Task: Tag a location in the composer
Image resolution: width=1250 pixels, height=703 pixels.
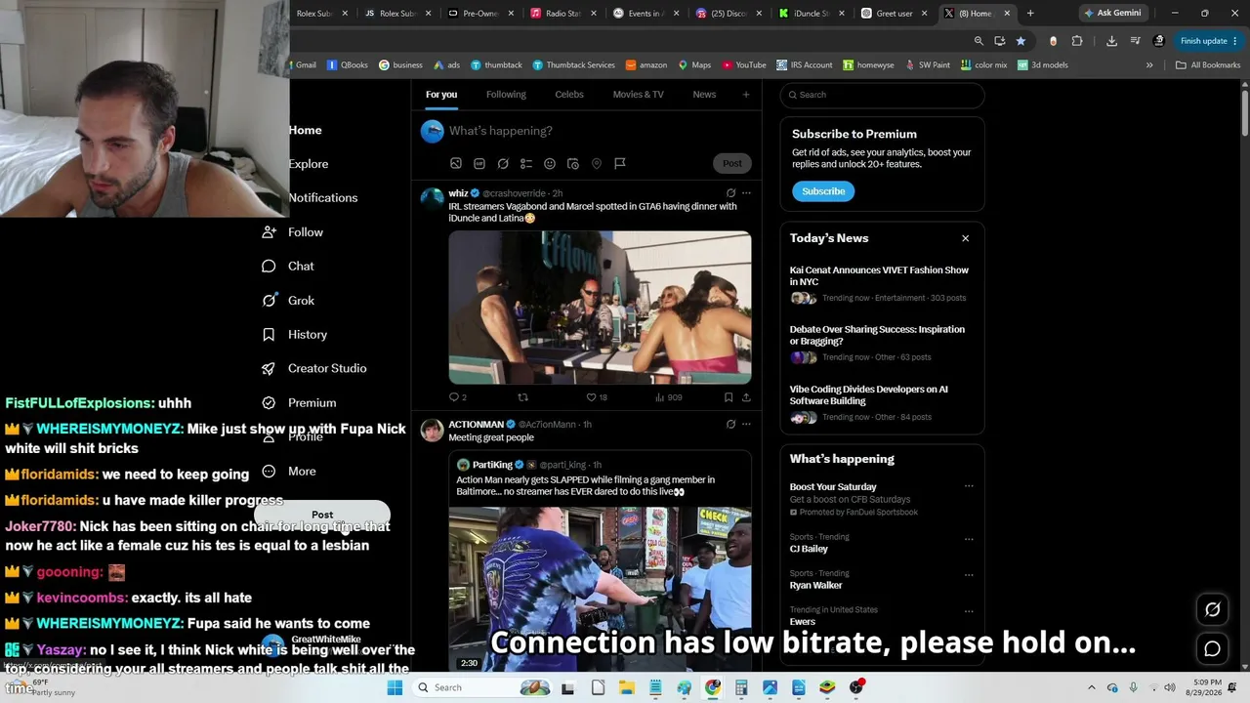Action: [x=597, y=164]
